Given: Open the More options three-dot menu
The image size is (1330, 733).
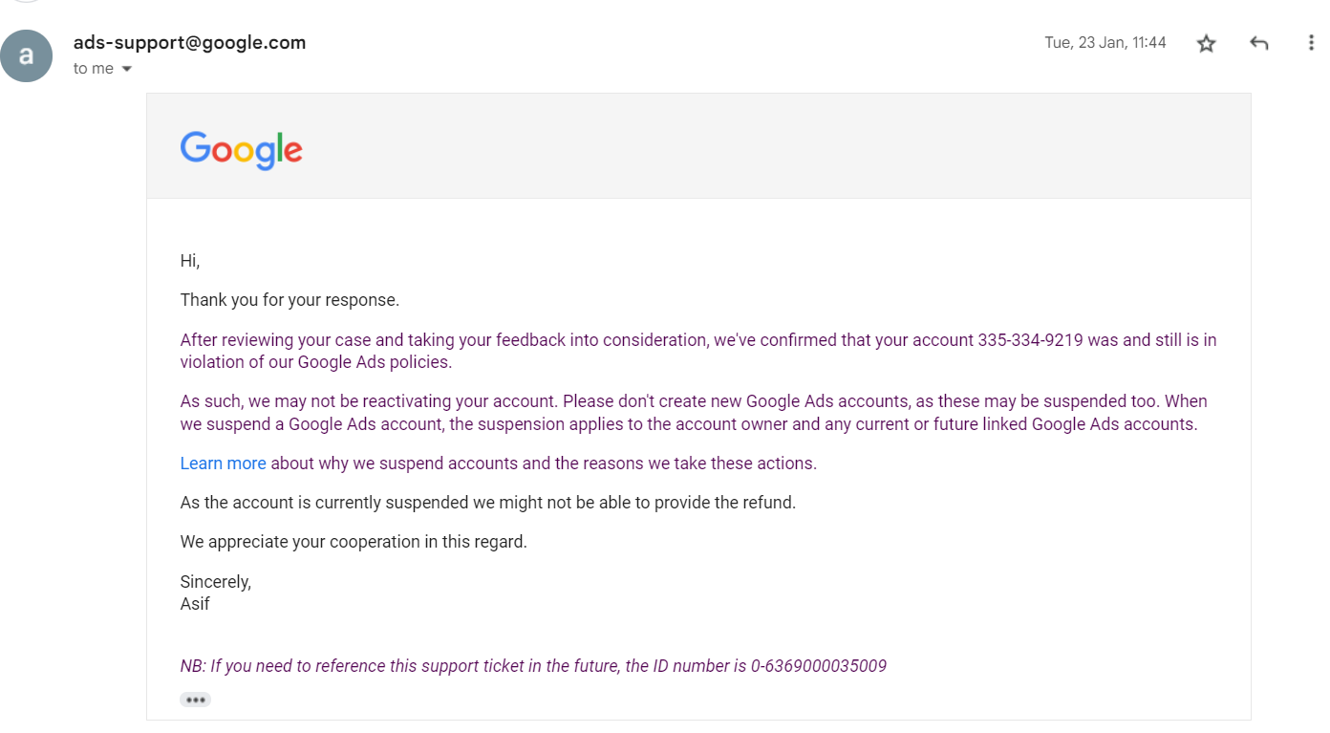Looking at the screenshot, I should 1311,43.
